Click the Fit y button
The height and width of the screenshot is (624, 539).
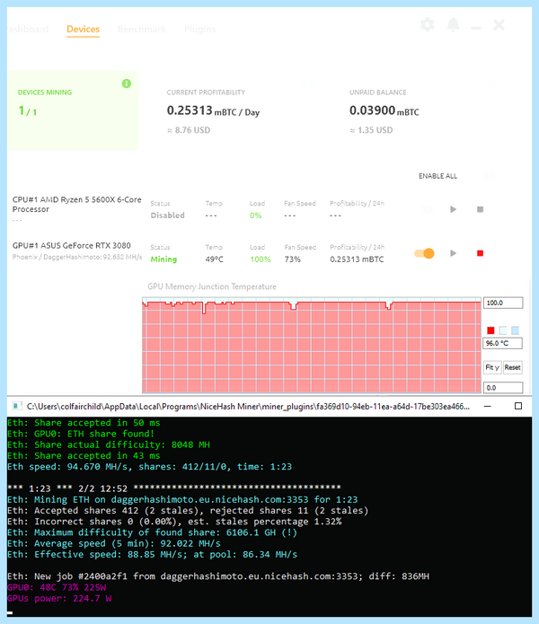coord(492,367)
